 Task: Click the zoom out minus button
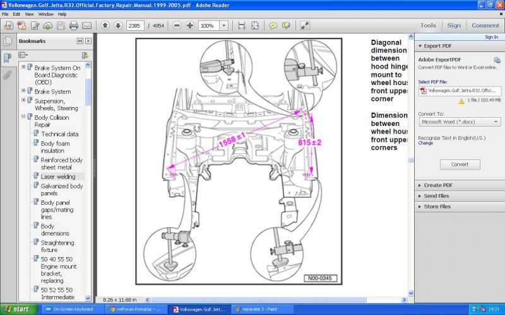tap(176, 26)
